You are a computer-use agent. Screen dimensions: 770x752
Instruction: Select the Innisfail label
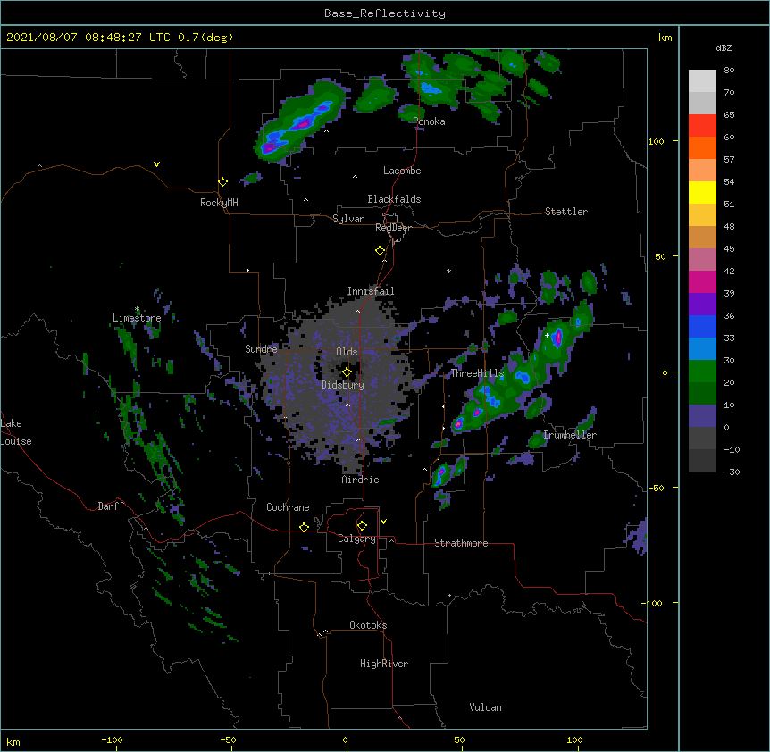[x=371, y=291]
